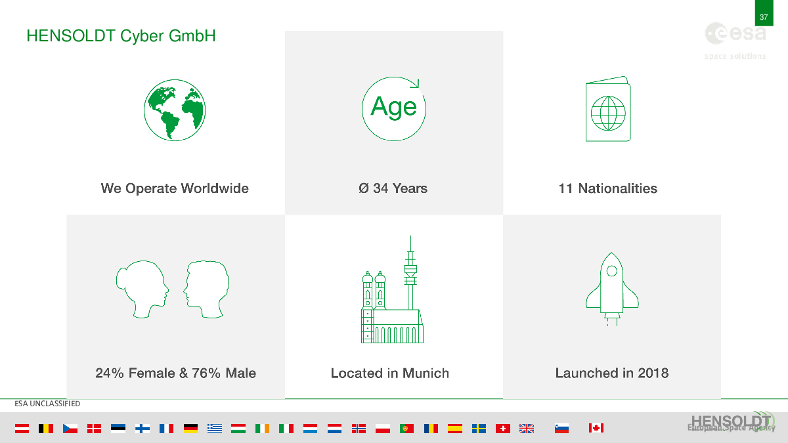Image resolution: width=788 pixels, height=443 pixels.
Task: Click the Launched in 2018 label
Action: pos(612,373)
